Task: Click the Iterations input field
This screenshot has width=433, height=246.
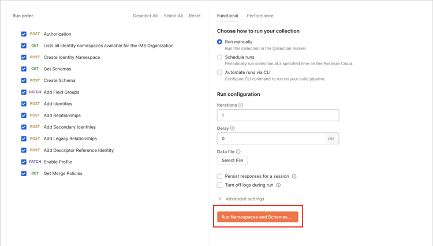Action: coord(278,115)
